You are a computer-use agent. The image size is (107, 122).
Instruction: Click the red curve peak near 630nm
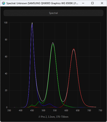pos(74,49)
